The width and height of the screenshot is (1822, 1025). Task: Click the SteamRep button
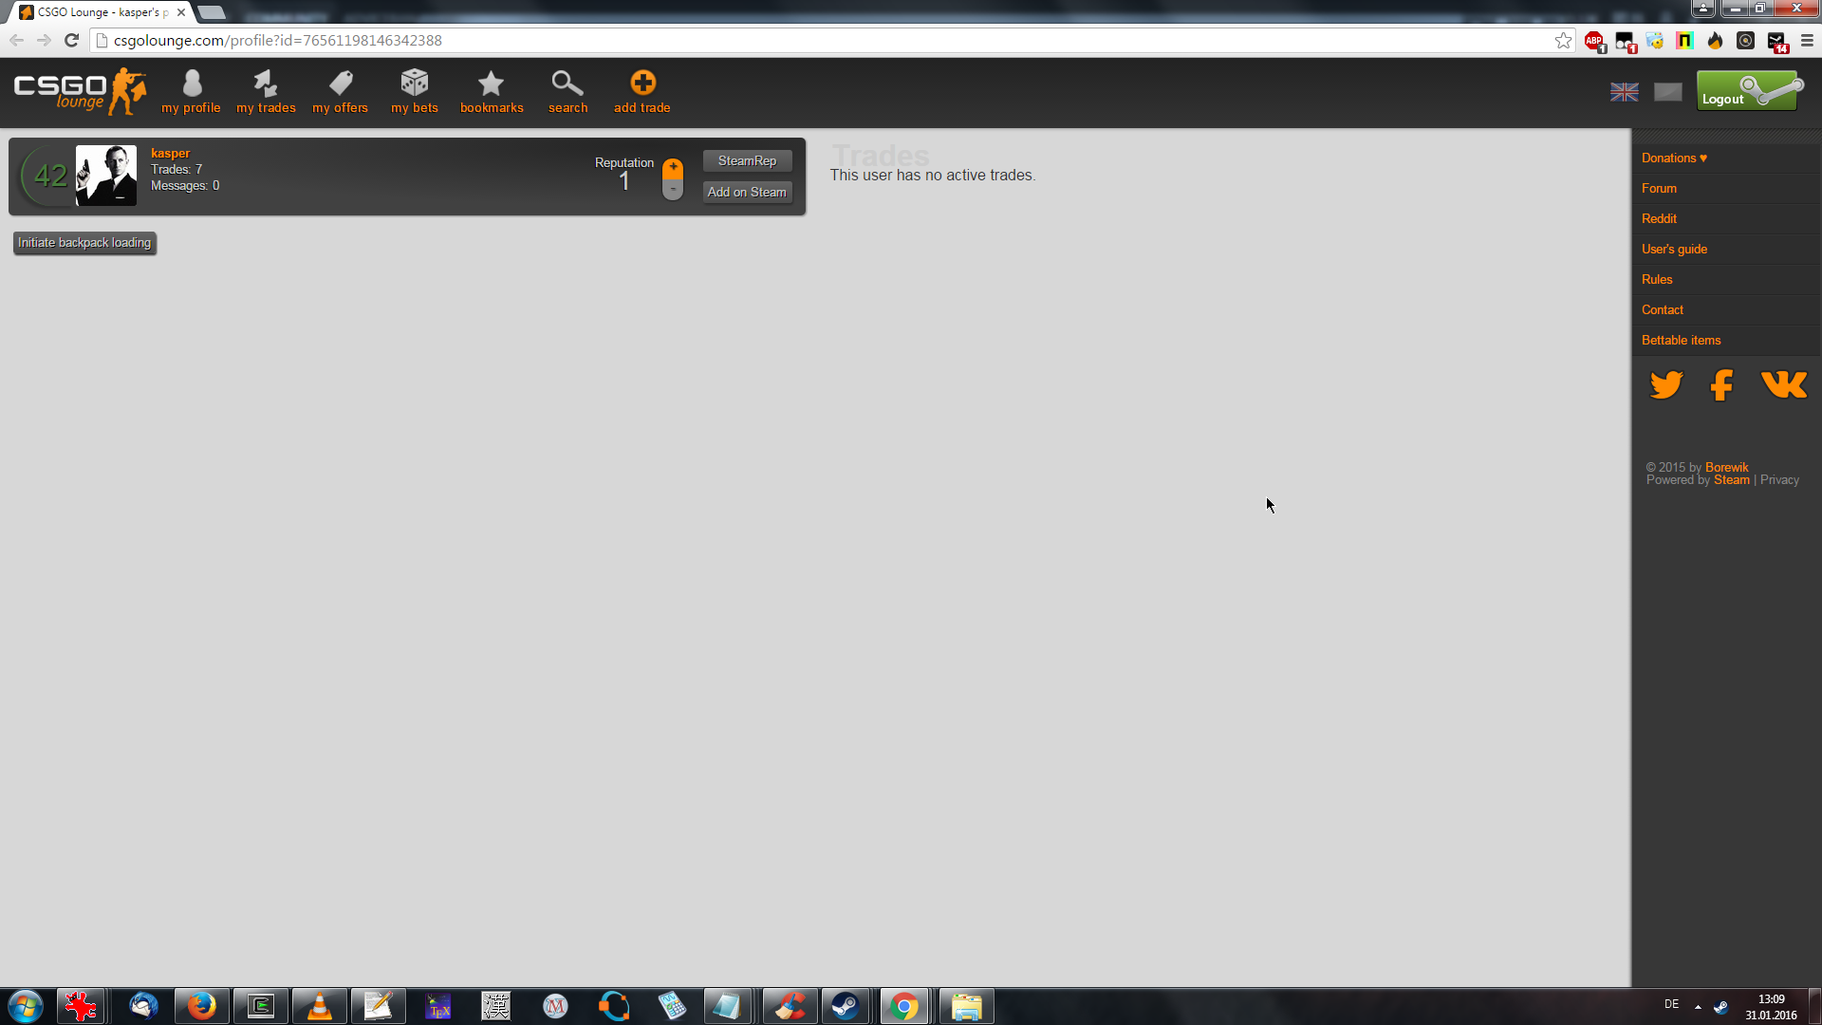[747, 161]
